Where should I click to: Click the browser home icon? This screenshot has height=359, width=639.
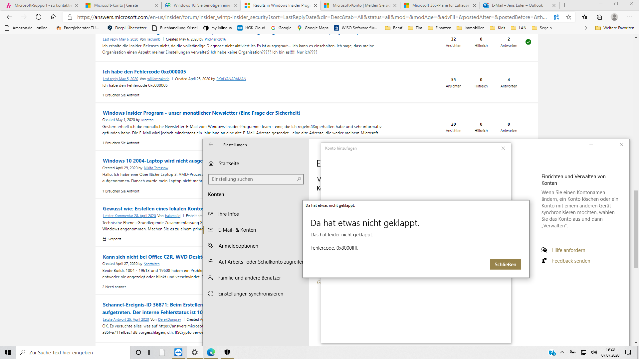[x=53, y=17]
